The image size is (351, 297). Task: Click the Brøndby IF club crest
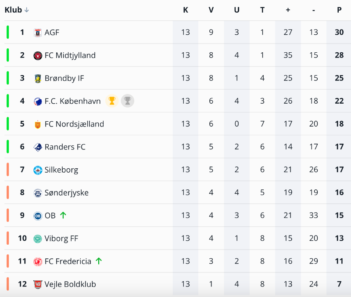(x=38, y=78)
